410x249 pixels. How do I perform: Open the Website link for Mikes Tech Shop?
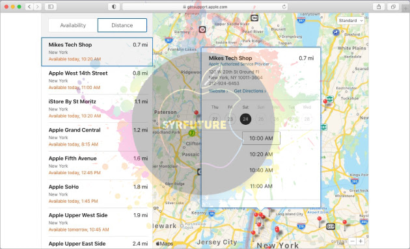218,91
